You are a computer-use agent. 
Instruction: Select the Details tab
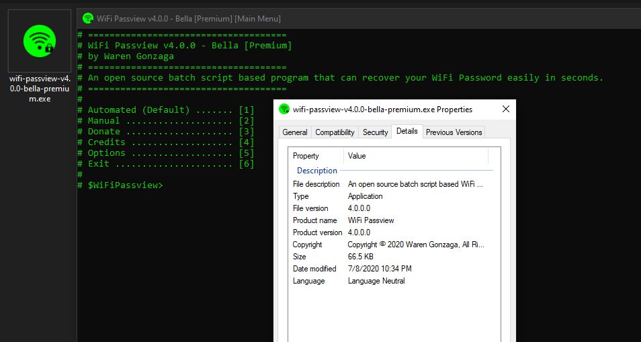coord(407,131)
